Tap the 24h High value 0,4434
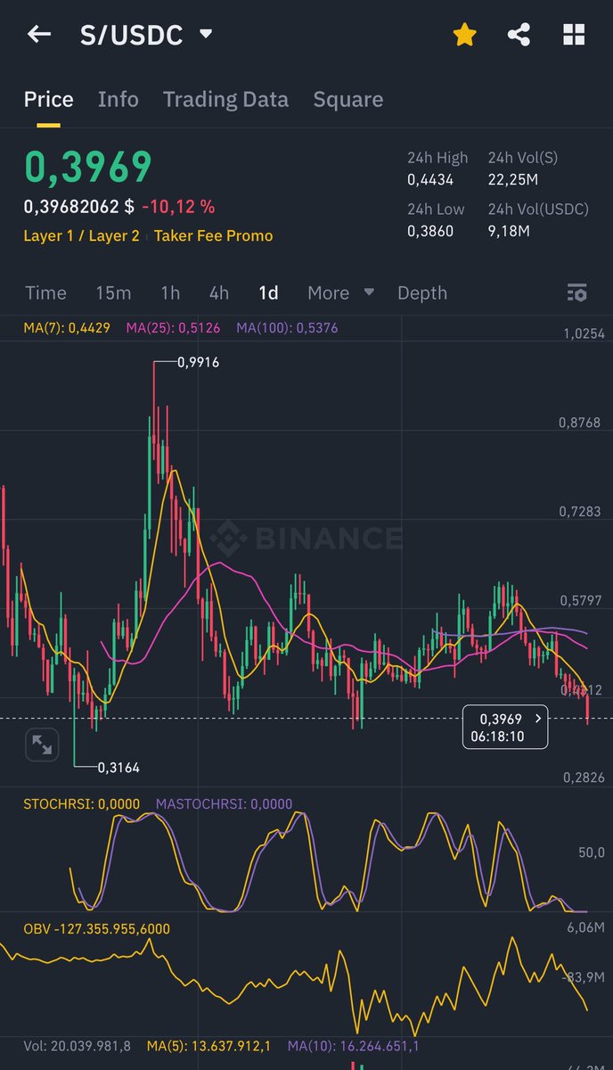The width and height of the screenshot is (613, 1070). pyautogui.click(x=430, y=180)
